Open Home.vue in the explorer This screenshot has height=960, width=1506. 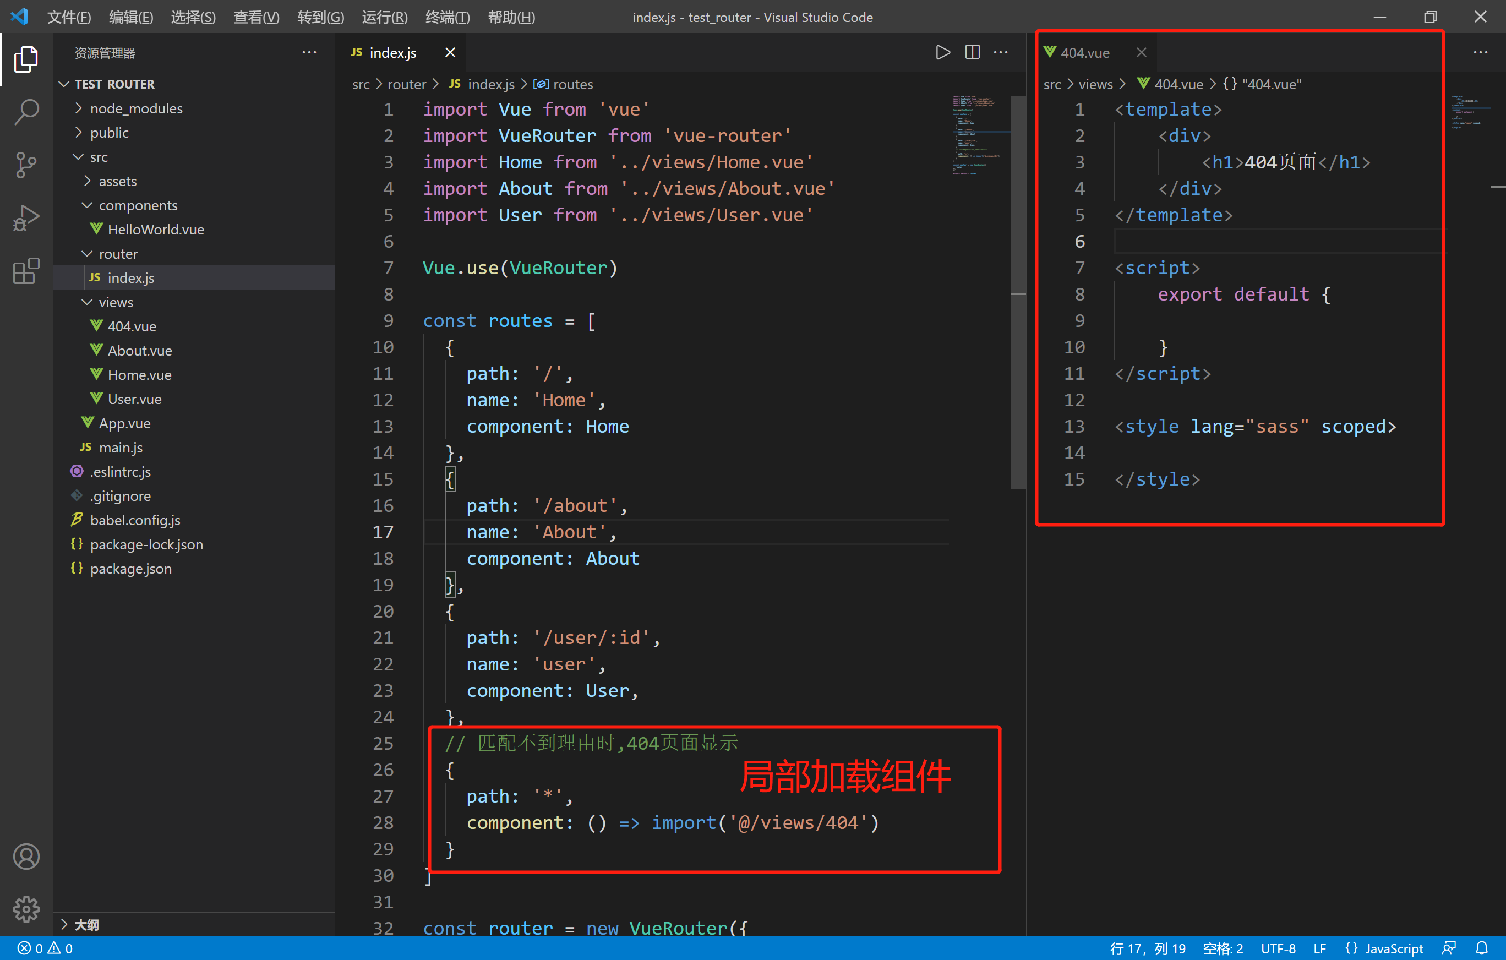pos(139,375)
